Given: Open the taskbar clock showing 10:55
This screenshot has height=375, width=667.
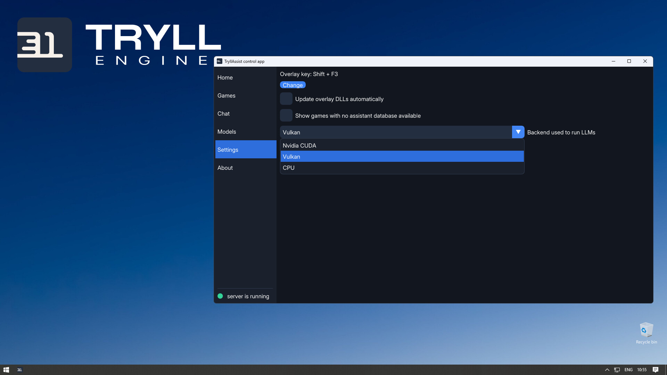Looking at the screenshot, I should pos(642,370).
